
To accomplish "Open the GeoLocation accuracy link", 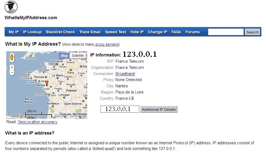I will (x=38, y=122).
